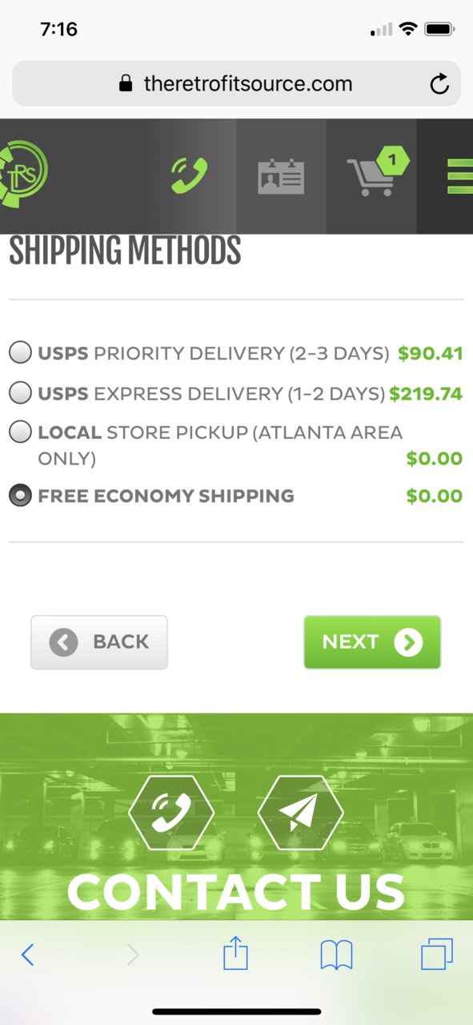Open the shopping cart icon

click(x=378, y=171)
